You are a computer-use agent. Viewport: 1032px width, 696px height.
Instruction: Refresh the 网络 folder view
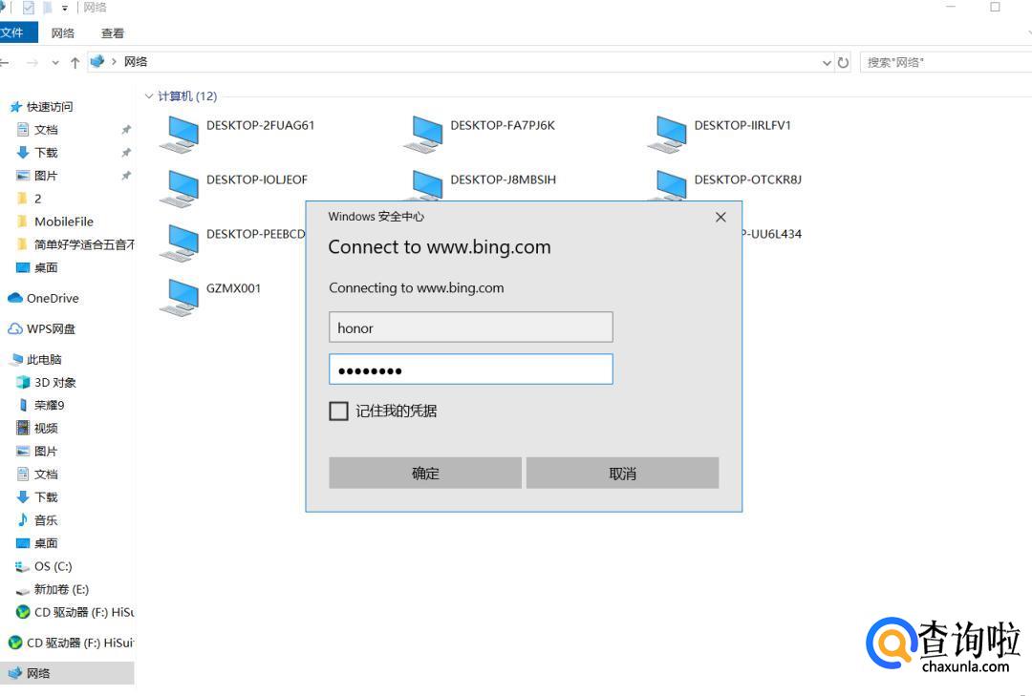[843, 62]
